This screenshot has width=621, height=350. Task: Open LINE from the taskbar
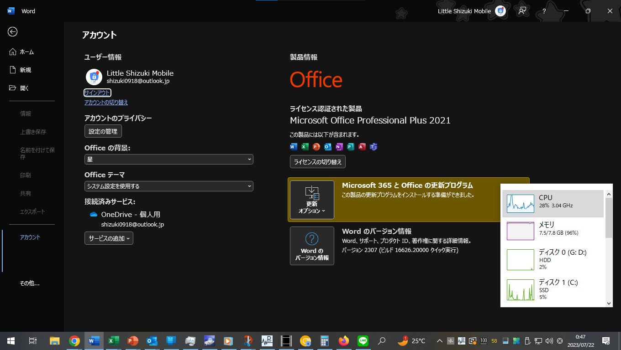click(x=363, y=341)
